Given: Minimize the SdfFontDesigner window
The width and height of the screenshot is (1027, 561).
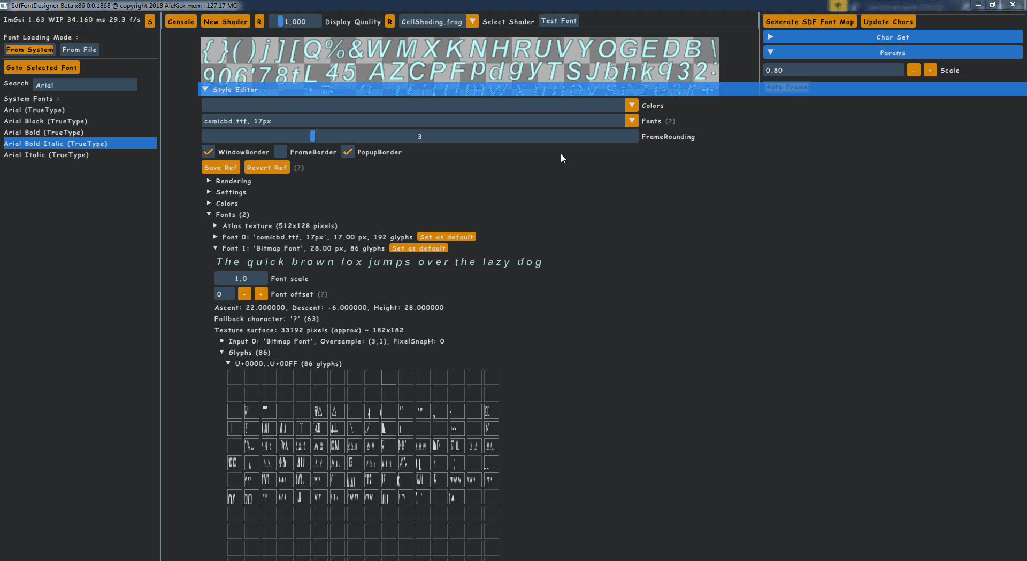Looking at the screenshot, I should [x=978, y=5].
